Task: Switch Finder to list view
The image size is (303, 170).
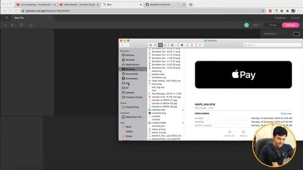Action: click(x=155, y=45)
